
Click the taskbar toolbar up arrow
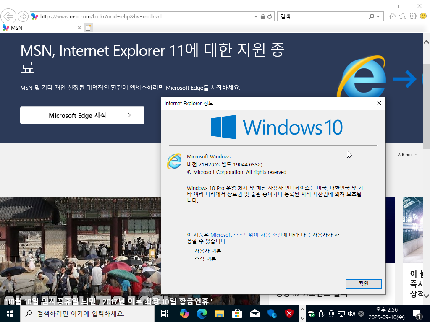(302, 310)
